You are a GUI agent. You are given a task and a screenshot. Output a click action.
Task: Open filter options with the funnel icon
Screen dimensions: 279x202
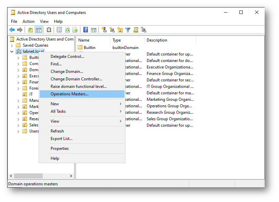coord(128,30)
